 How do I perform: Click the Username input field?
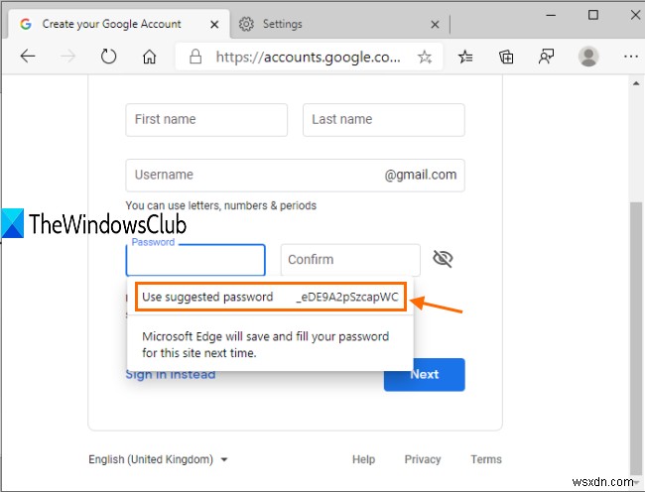[x=295, y=176]
